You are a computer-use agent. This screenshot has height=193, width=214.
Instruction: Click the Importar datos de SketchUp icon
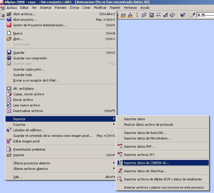(x=120, y=171)
